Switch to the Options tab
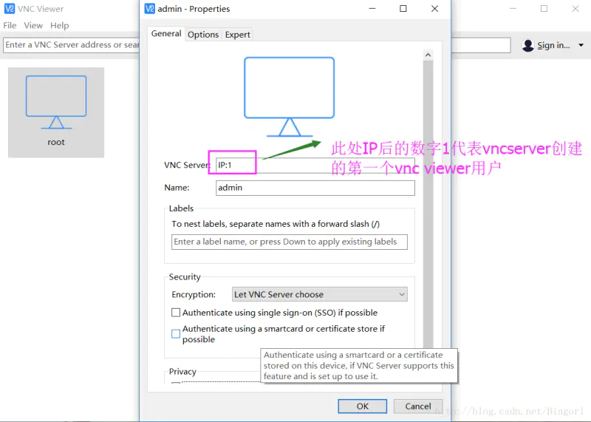The image size is (591, 422). 203,35
